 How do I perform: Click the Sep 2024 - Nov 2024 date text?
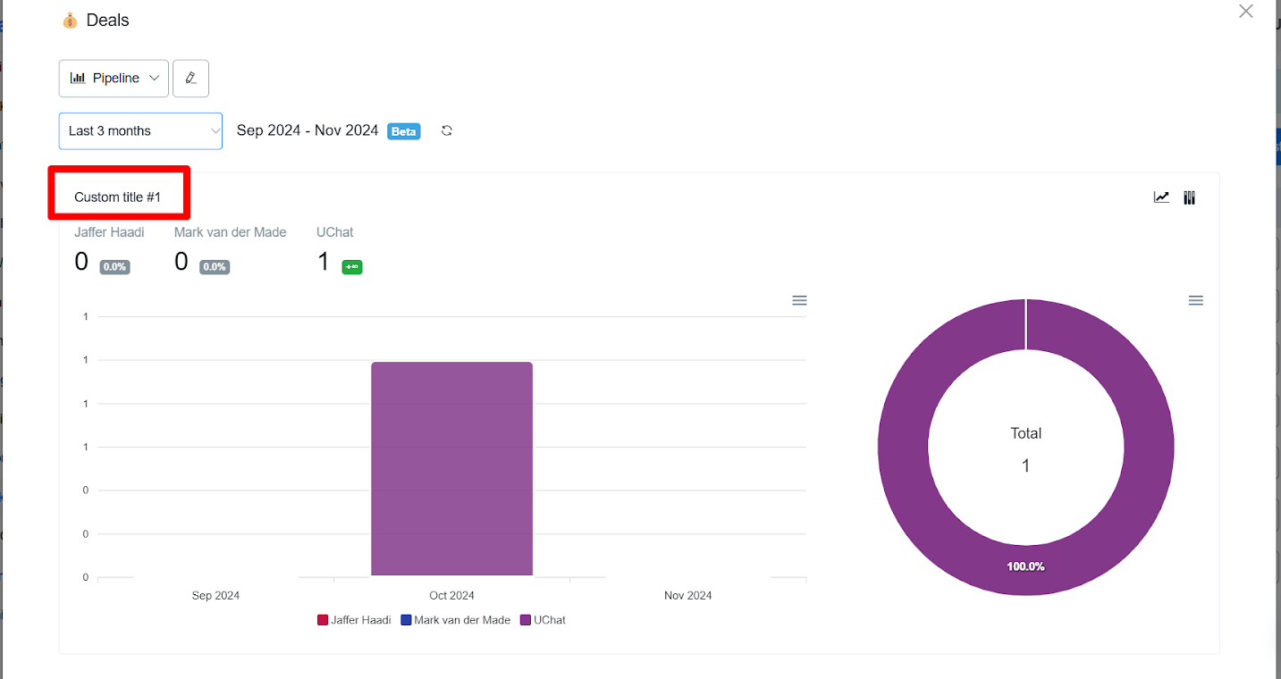pyautogui.click(x=308, y=130)
